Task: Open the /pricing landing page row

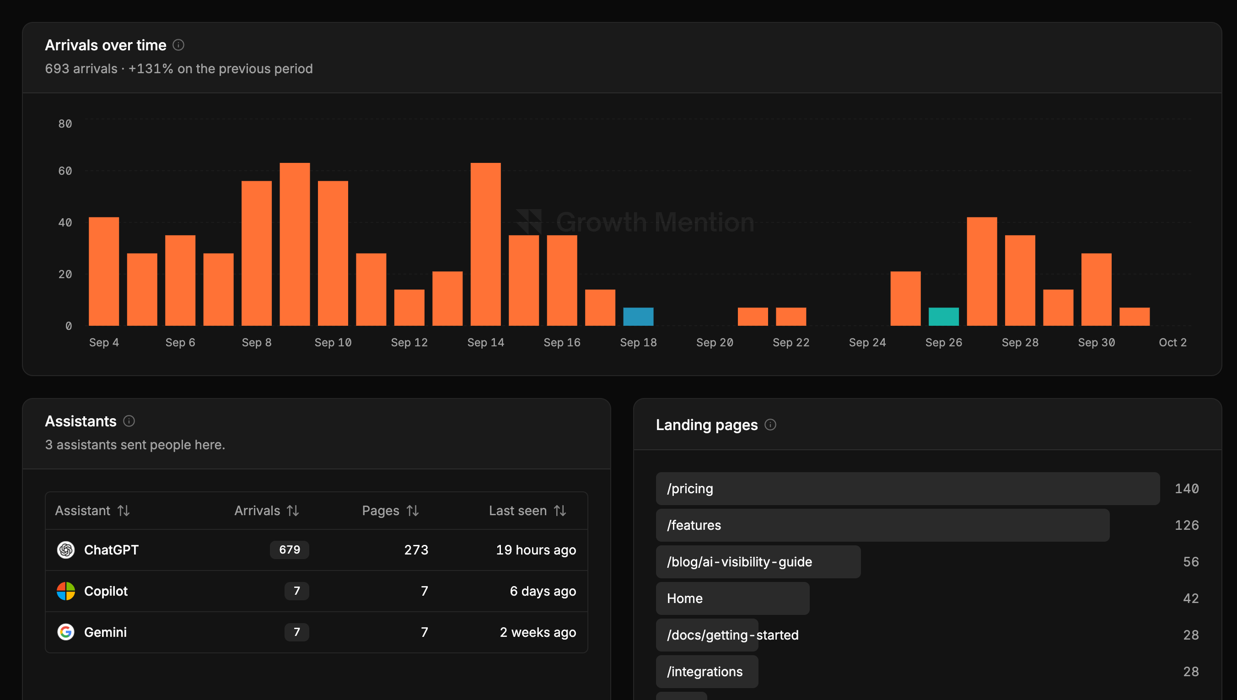Action: tap(927, 489)
